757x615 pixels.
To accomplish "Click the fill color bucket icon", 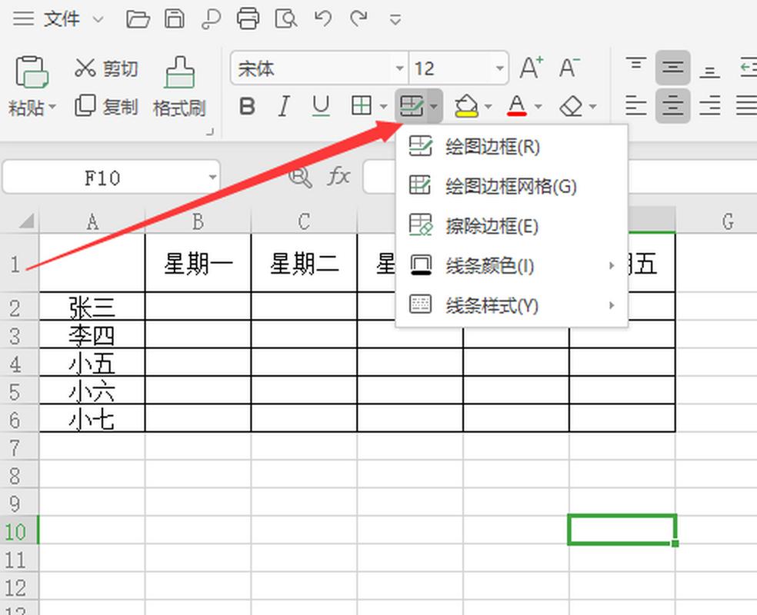I will tap(466, 105).
